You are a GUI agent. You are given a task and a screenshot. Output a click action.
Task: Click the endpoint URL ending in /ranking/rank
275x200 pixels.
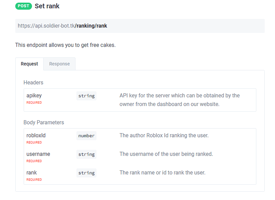[x=62, y=26]
